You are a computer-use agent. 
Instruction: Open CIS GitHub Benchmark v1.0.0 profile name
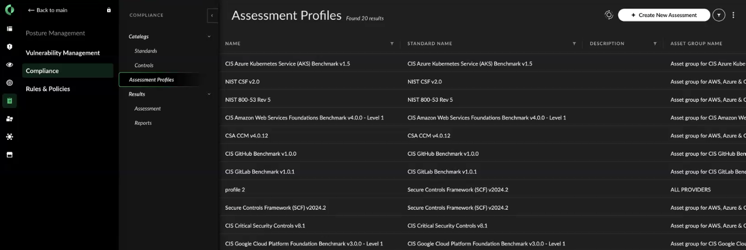260,154
